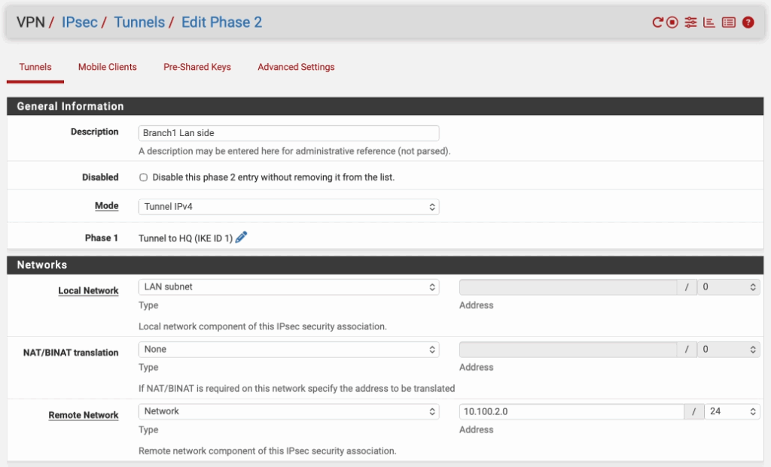Screen dimensions: 771x467
Task: Expand the Remote Network type dropdown
Action: (x=288, y=411)
